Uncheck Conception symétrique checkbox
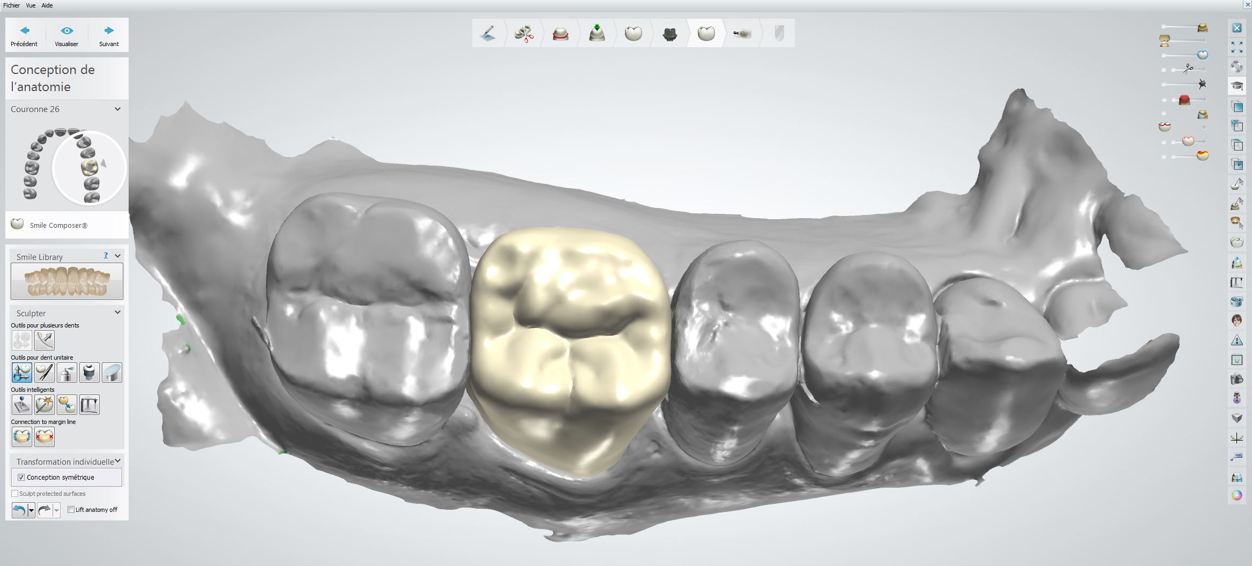The height and width of the screenshot is (566, 1252). [x=21, y=478]
